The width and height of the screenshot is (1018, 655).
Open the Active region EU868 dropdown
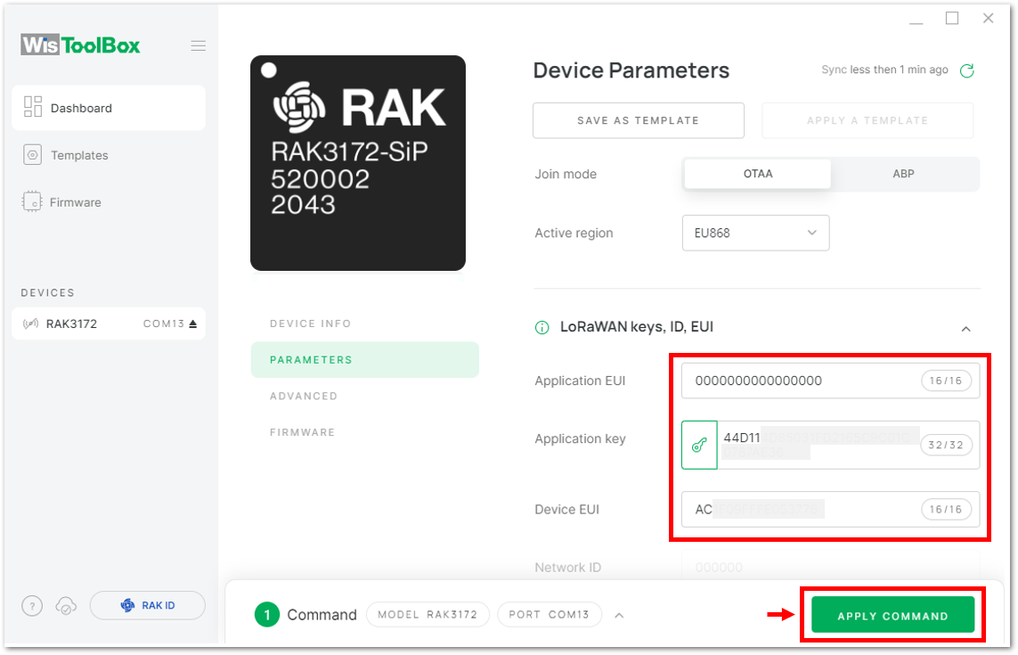tap(756, 233)
